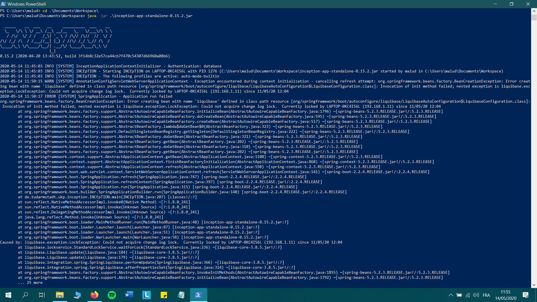This screenshot has width=537, height=302.
Task: Expand the hidden system tray icons
Action: point(451,295)
